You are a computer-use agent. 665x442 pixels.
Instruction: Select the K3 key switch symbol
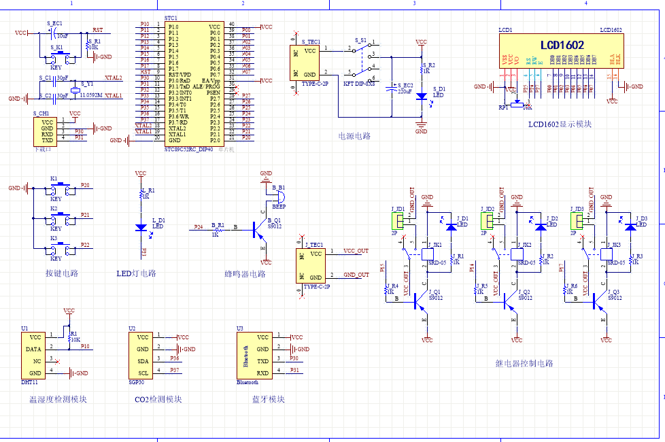(61, 248)
